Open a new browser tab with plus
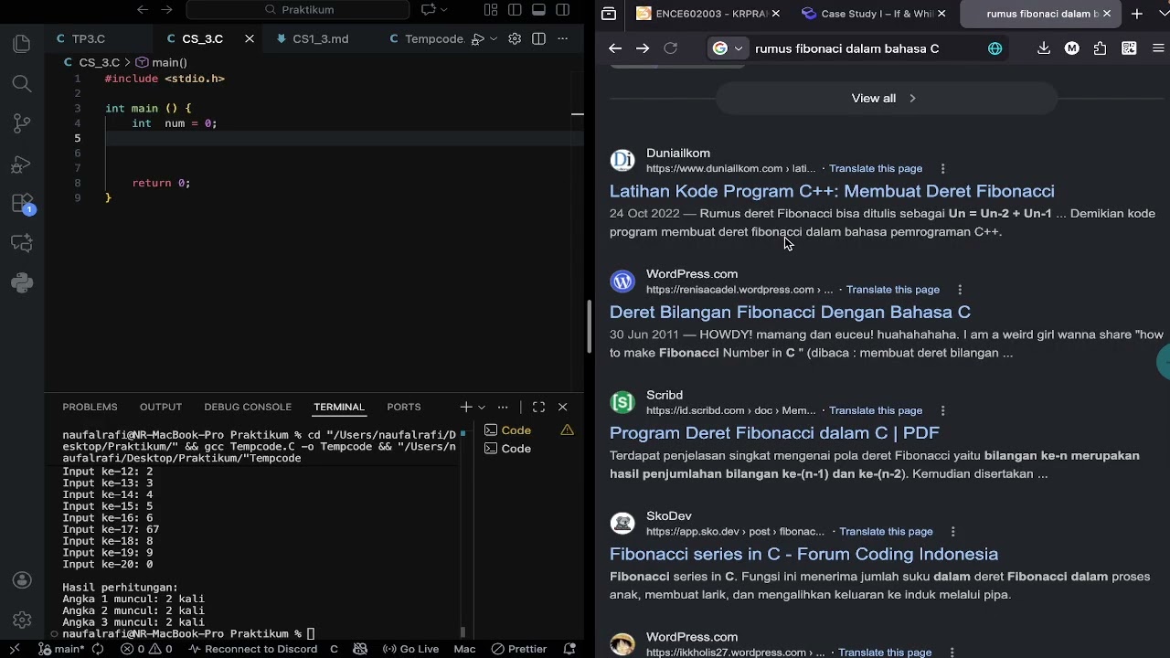The height and width of the screenshot is (658, 1170). [1136, 14]
